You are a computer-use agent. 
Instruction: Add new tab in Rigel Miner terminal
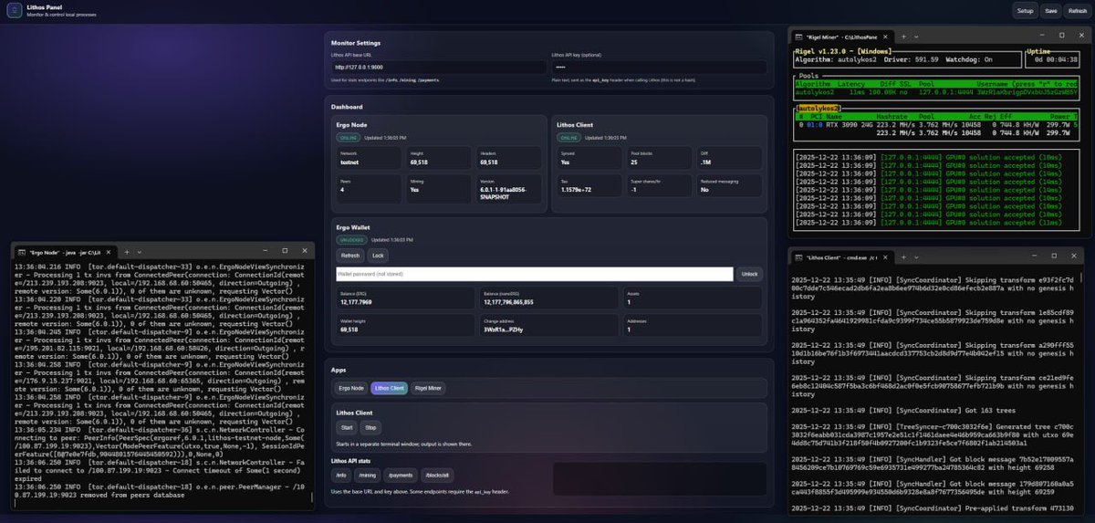tap(904, 36)
